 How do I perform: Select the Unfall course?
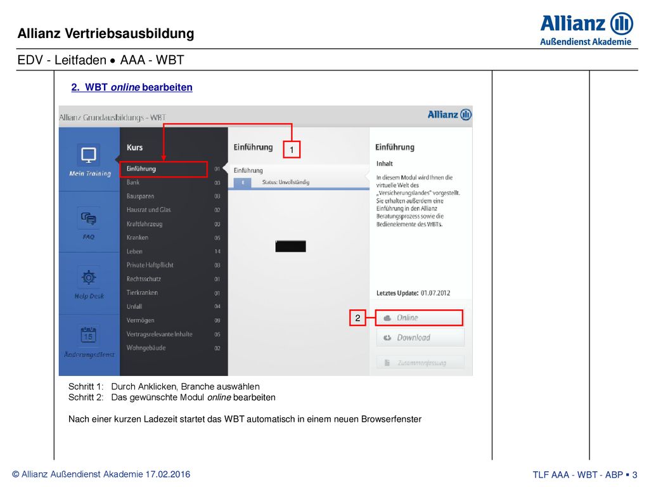(174, 306)
